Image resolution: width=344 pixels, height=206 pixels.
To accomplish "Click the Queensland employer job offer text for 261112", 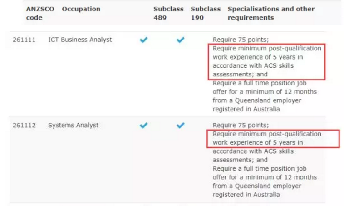I will click(265, 181).
